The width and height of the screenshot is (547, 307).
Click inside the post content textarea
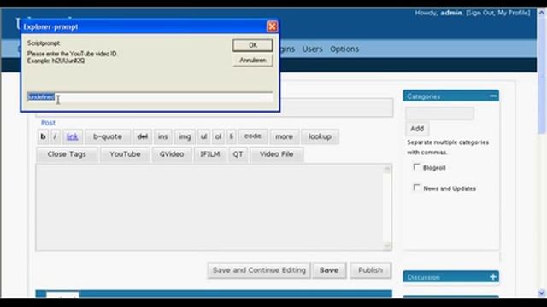pyautogui.click(x=209, y=207)
